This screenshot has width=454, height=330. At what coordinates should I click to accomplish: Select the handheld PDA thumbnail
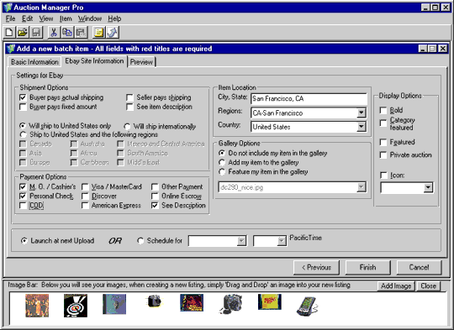pyautogui.click(x=307, y=306)
